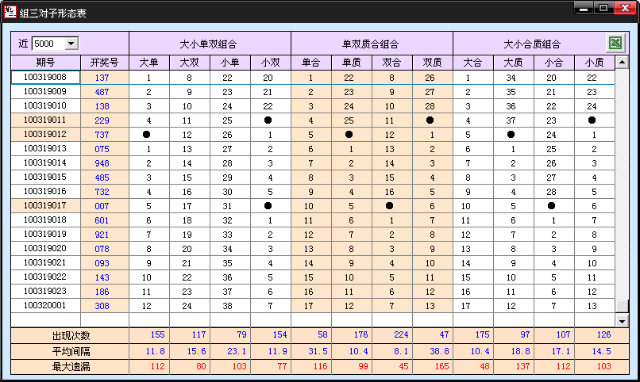The width and height of the screenshot is (640, 382).
Task: Click the 开奖号 column header
Action: point(104,63)
